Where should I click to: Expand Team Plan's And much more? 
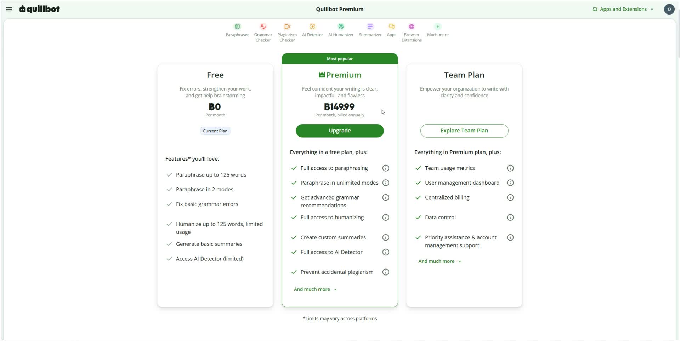pos(440,261)
